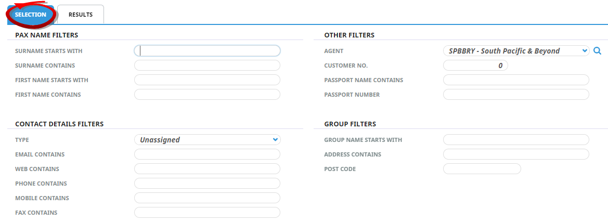Focus the Passport Name Contains field
Viewport: 608px width, 222px height.
(515, 80)
